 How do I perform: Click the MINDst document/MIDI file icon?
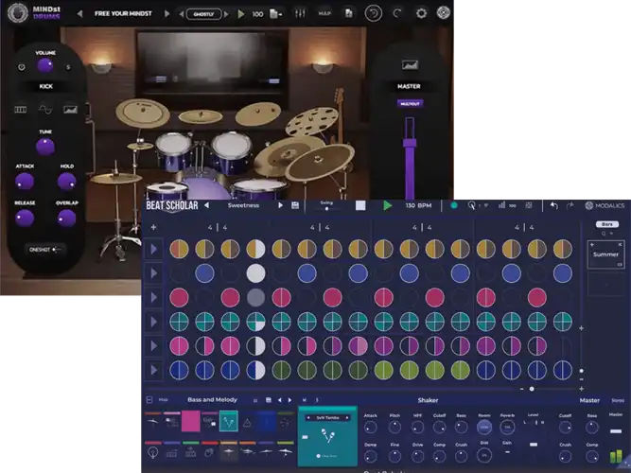click(x=348, y=13)
